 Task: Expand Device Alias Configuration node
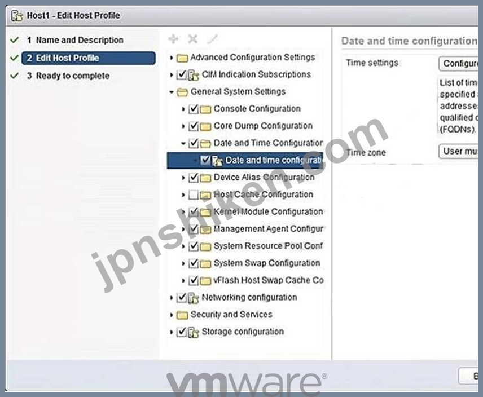(x=183, y=178)
